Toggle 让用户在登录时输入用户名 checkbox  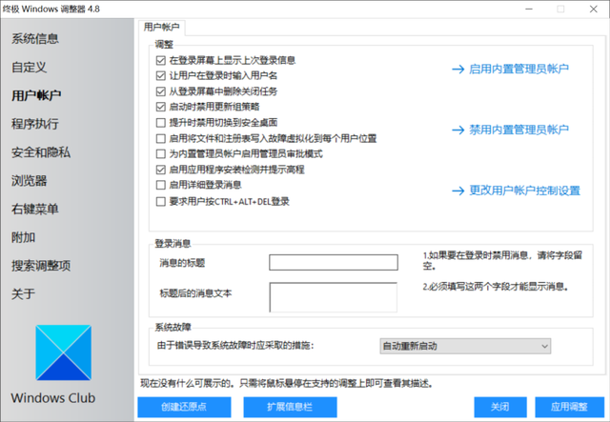161,75
